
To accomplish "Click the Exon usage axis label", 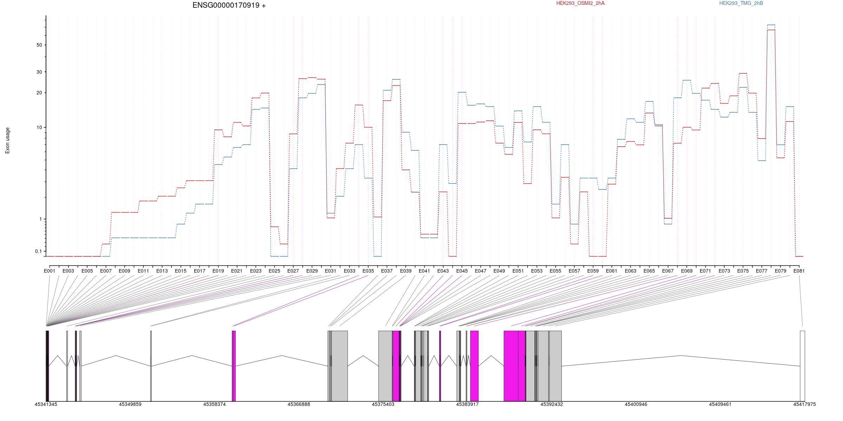I will click(7, 140).
